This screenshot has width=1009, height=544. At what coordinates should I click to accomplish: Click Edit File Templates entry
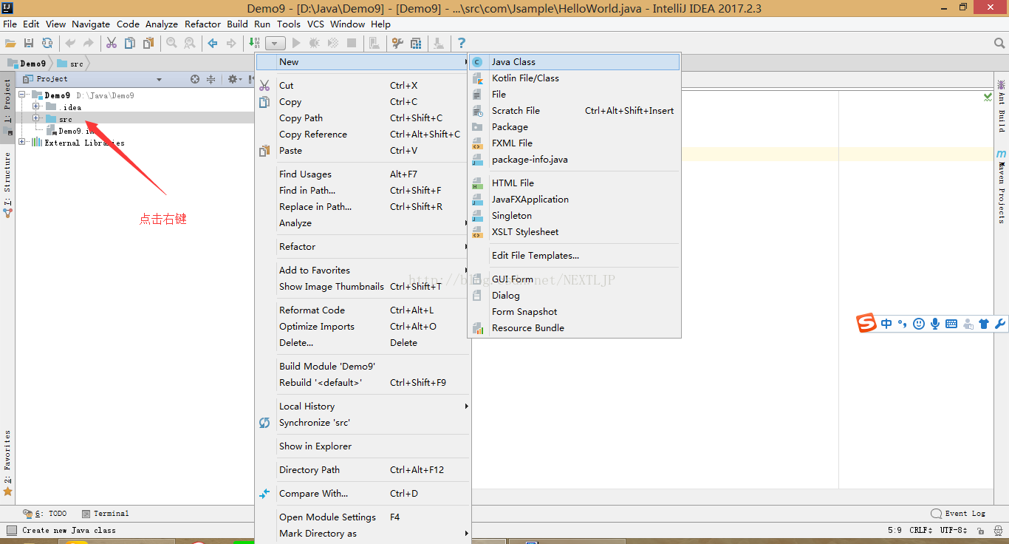(x=575, y=256)
